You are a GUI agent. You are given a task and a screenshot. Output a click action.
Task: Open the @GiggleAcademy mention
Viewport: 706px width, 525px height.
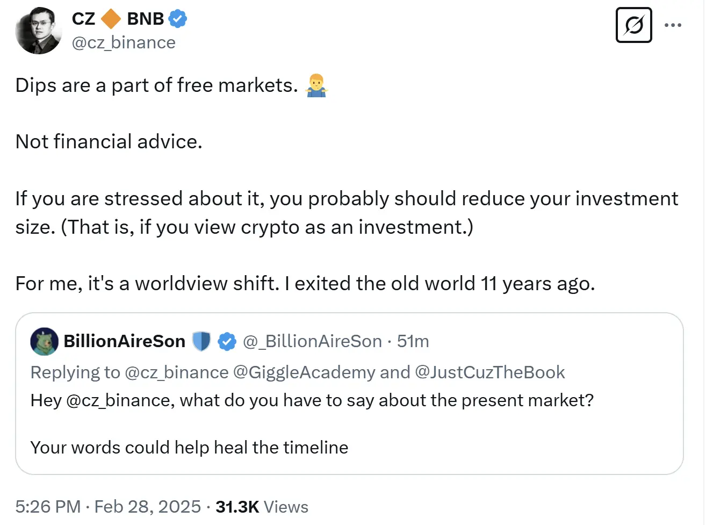[x=304, y=372]
